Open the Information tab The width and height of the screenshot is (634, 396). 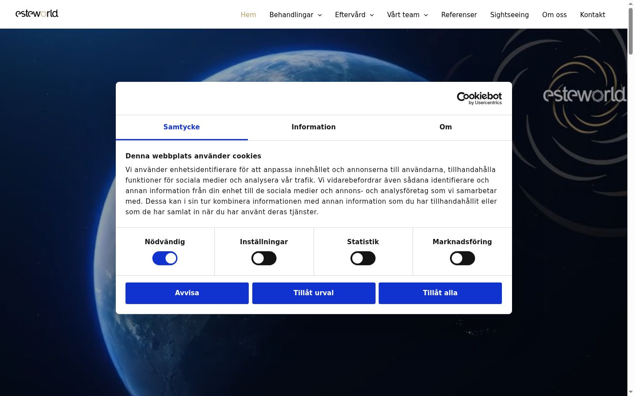(313, 127)
